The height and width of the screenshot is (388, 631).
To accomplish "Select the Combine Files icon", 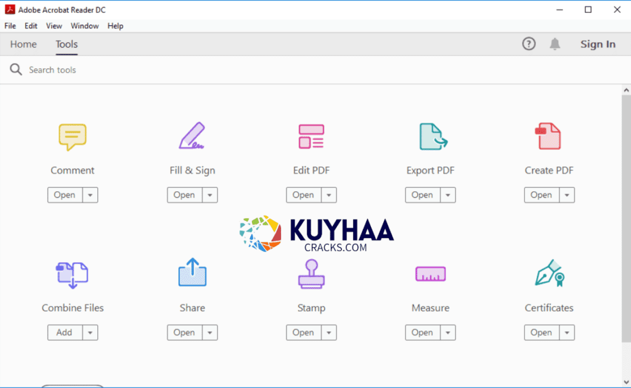I will 72,274.
